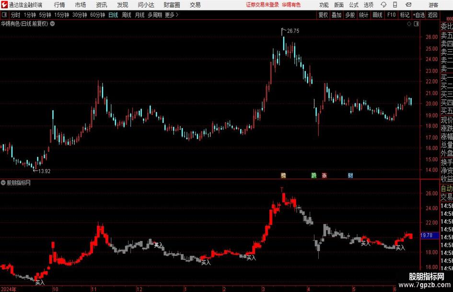The height and width of the screenshot is (292, 453).
Task: Expand dropdown arrow beside 华锡有色(日线 前复权)
Action: coord(52,23)
